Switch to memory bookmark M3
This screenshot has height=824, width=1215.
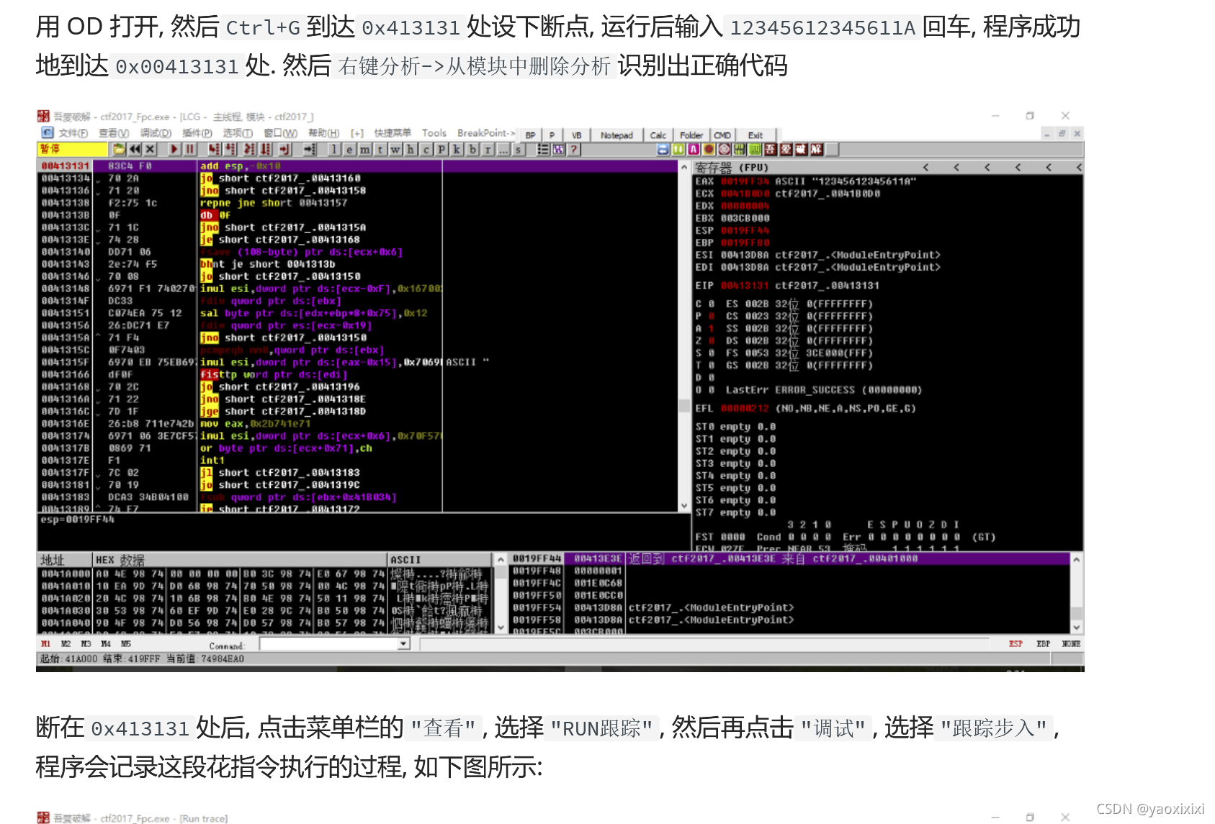click(86, 644)
